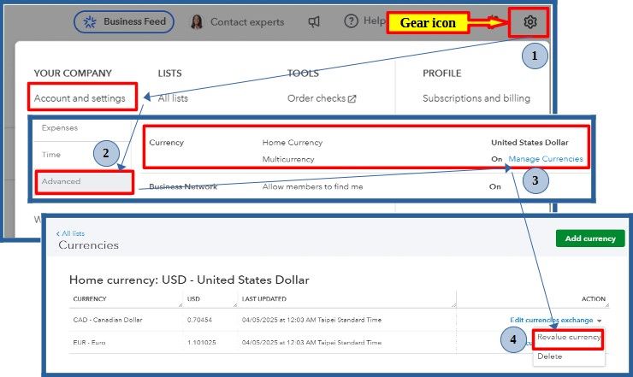
Task: Select the Expenses settings tab
Action: pyautogui.click(x=59, y=128)
